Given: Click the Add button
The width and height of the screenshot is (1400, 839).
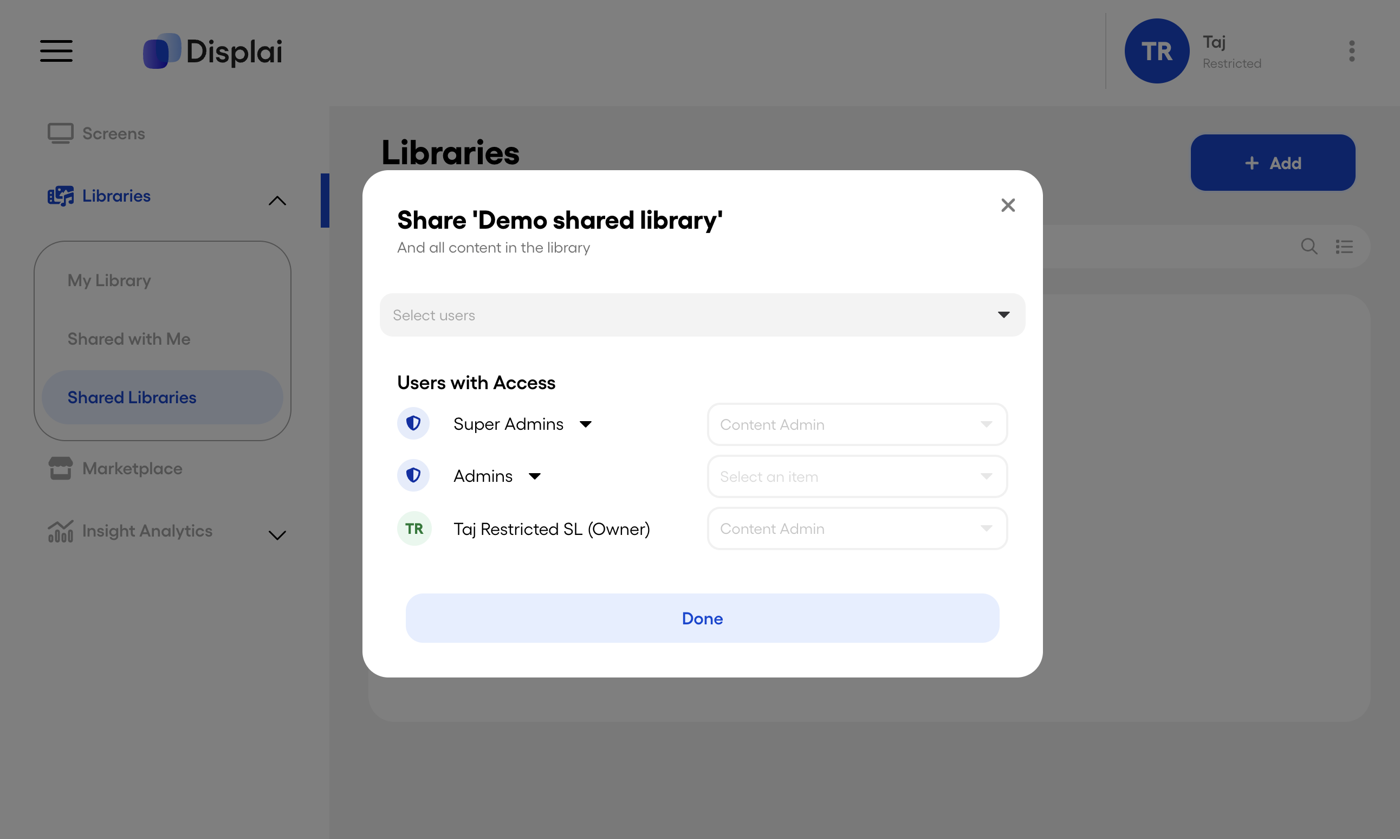Looking at the screenshot, I should (1272, 163).
